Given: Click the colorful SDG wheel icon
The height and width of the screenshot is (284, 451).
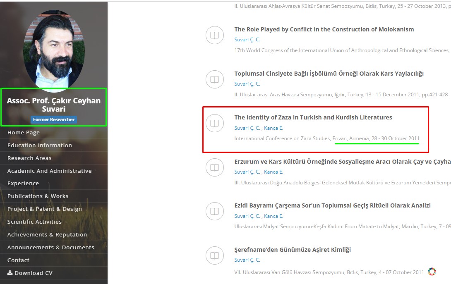Looking at the screenshot, I should click(x=432, y=272).
